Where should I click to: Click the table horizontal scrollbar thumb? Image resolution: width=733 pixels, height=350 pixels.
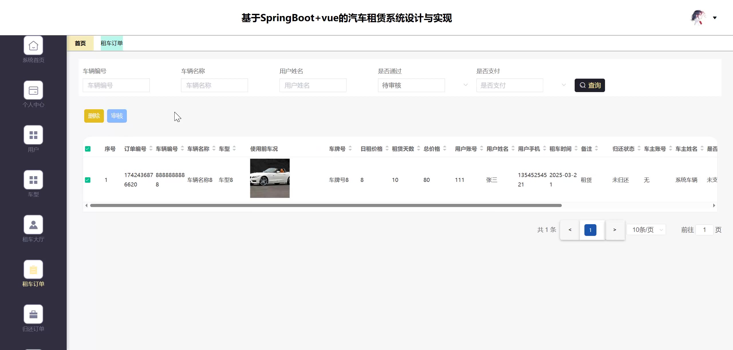coord(326,206)
